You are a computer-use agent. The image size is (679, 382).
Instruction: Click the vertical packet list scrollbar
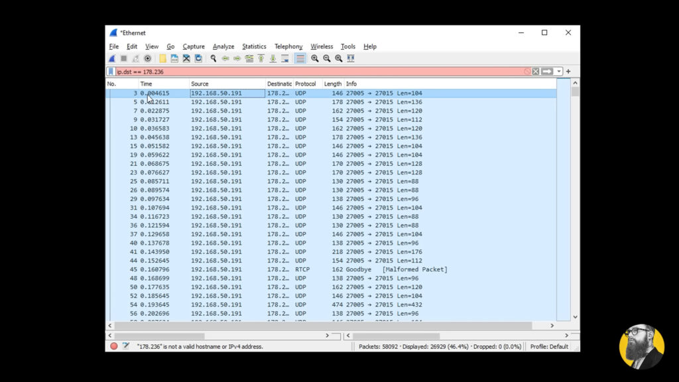point(575,200)
